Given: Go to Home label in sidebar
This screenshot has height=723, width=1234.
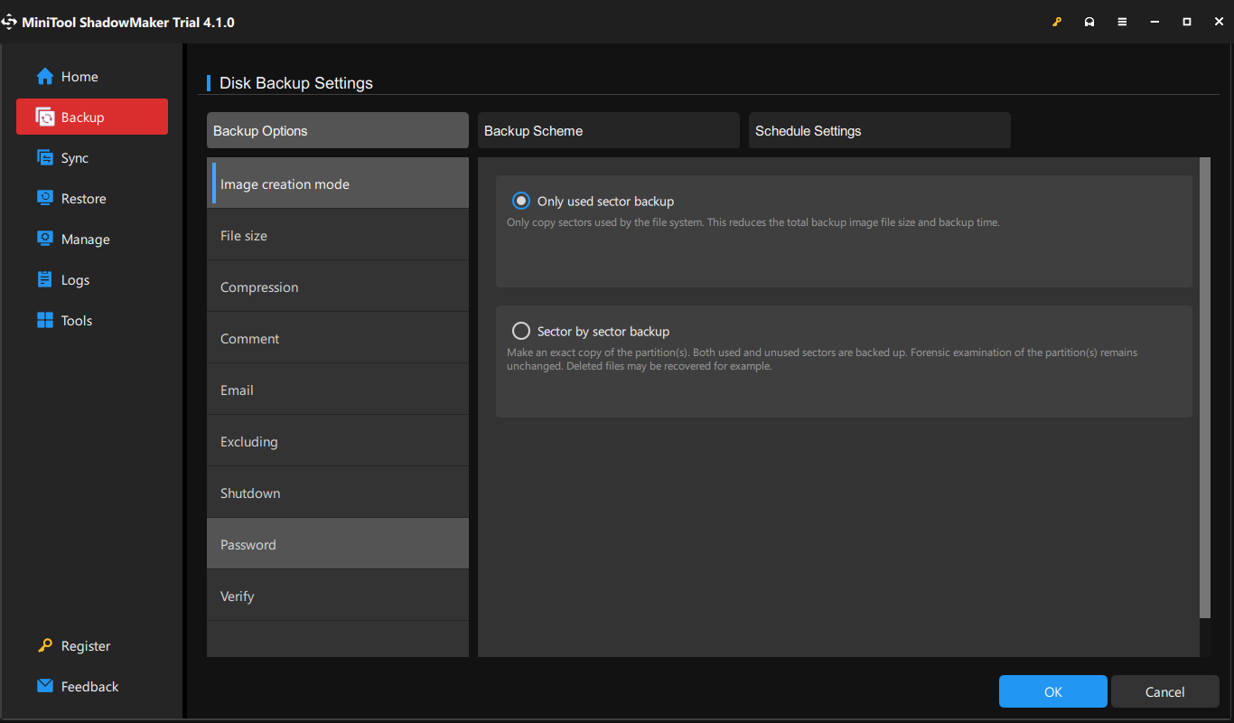Looking at the screenshot, I should tap(79, 77).
